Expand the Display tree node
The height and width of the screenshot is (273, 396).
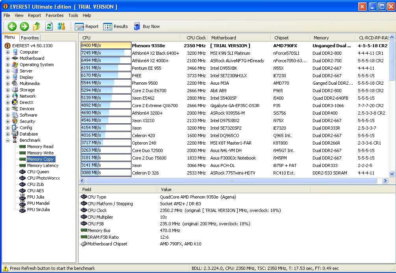7,77
